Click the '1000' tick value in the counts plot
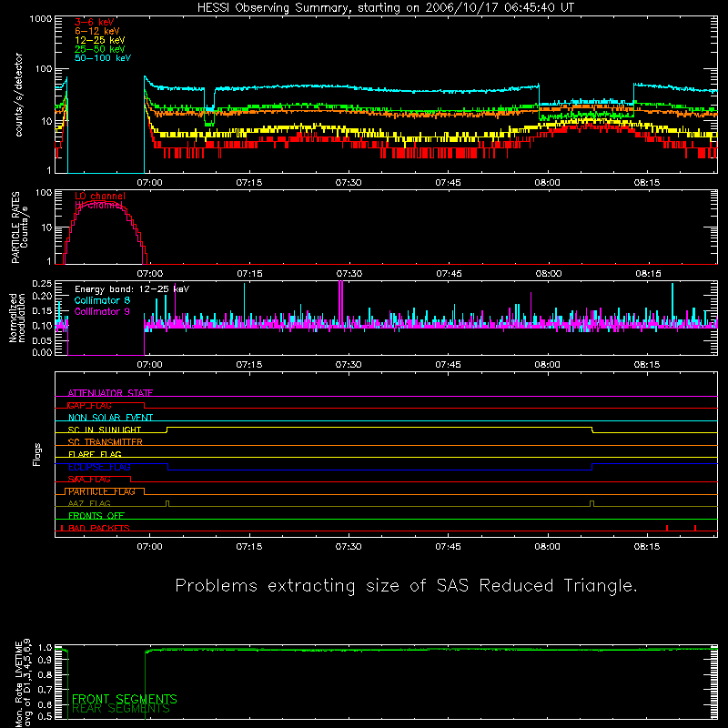Viewport: 728px width, 728px height. 41,19
